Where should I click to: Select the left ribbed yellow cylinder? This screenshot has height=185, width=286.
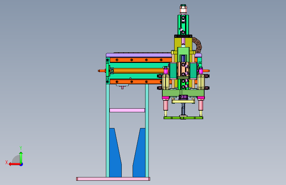[x=166, y=82]
